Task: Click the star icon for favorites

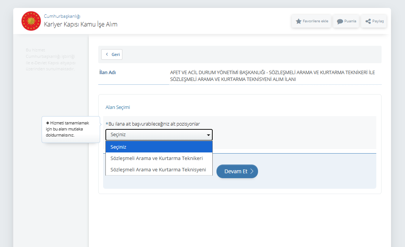Action: (298, 21)
